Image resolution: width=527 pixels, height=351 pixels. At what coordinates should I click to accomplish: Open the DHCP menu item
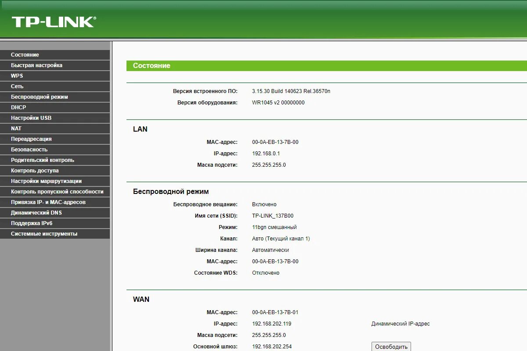(55, 107)
